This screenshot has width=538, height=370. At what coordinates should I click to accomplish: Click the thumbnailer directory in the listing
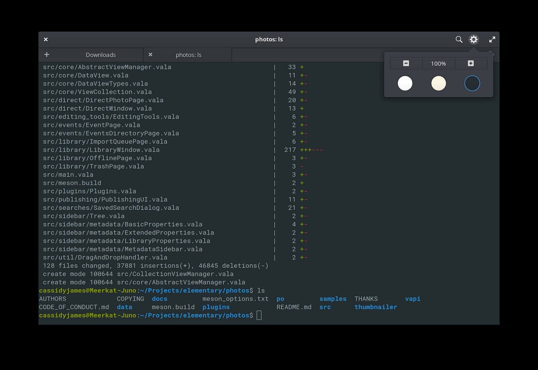(376, 307)
